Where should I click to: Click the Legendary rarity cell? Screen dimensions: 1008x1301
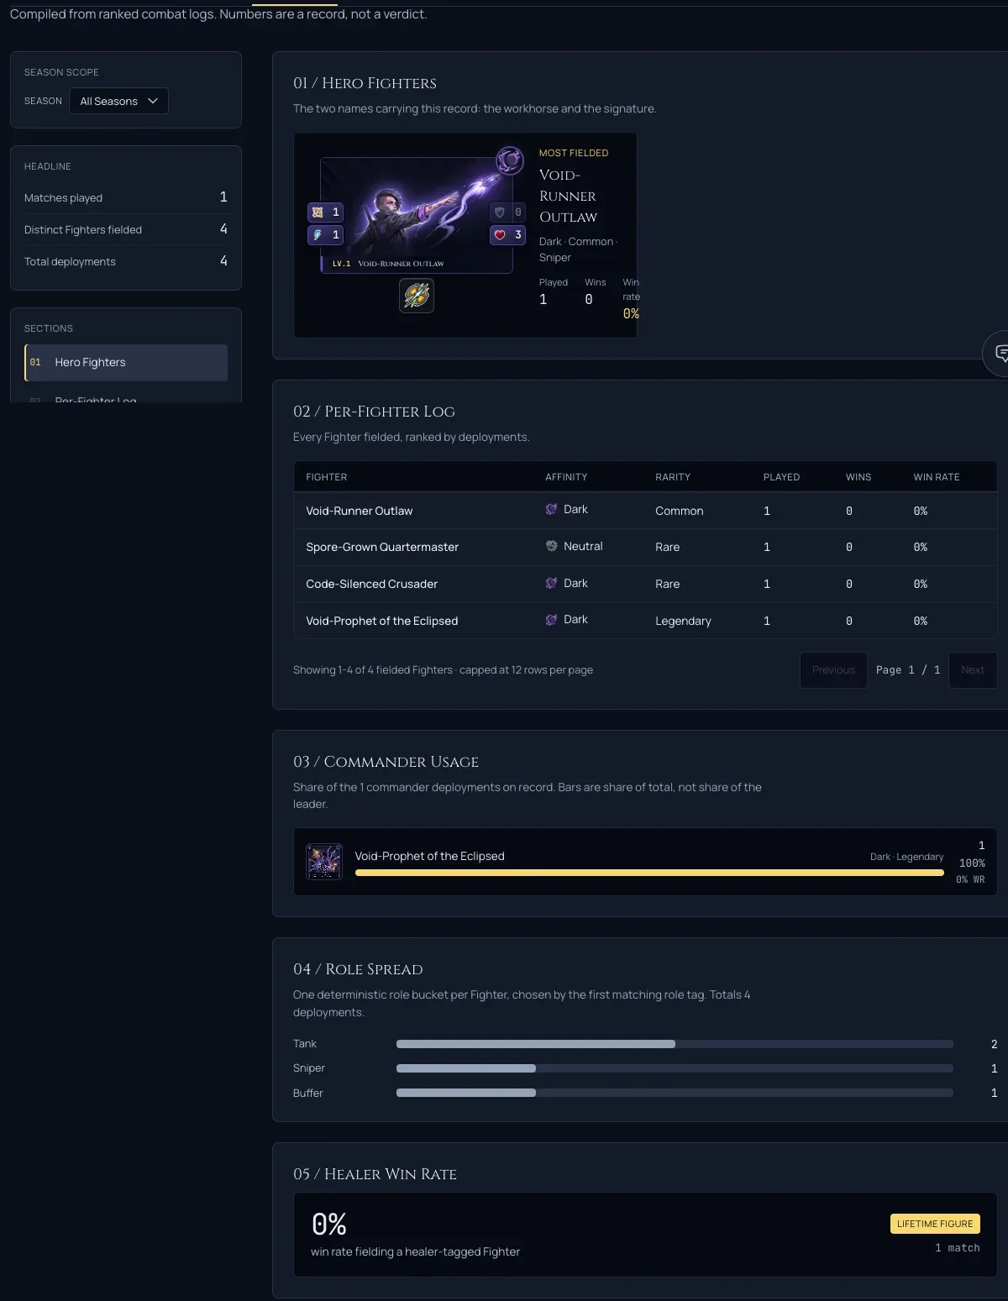[x=683, y=621]
